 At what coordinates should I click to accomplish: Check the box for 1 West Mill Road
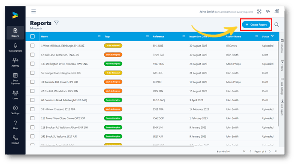(32, 46)
